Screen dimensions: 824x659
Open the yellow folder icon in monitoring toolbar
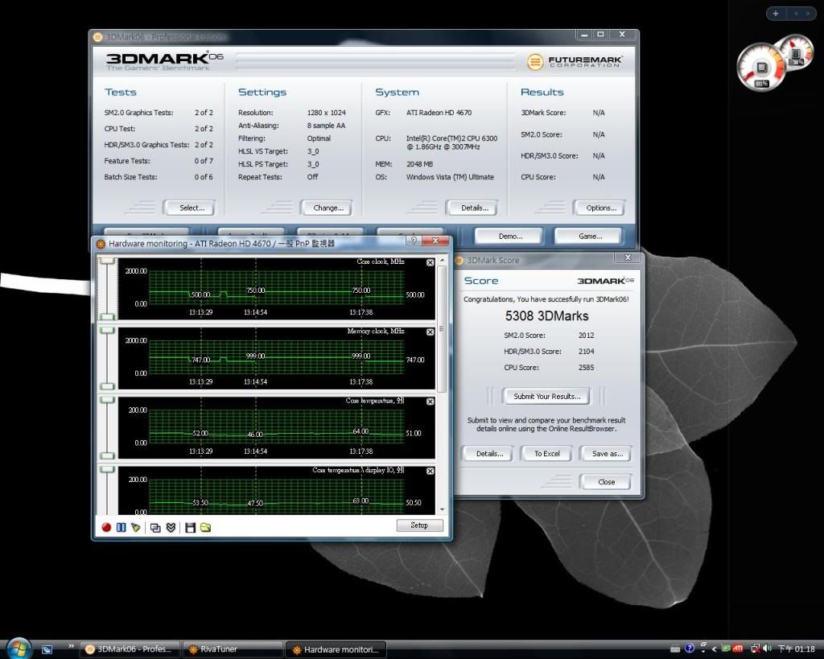point(205,527)
